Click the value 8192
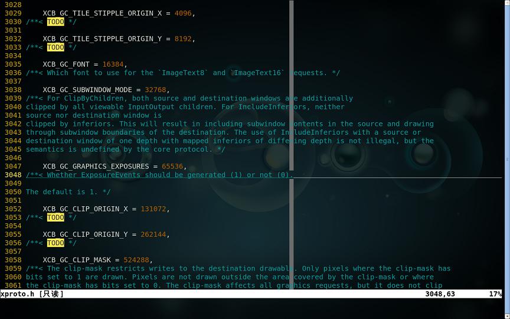510x319 pixels. point(183,39)
